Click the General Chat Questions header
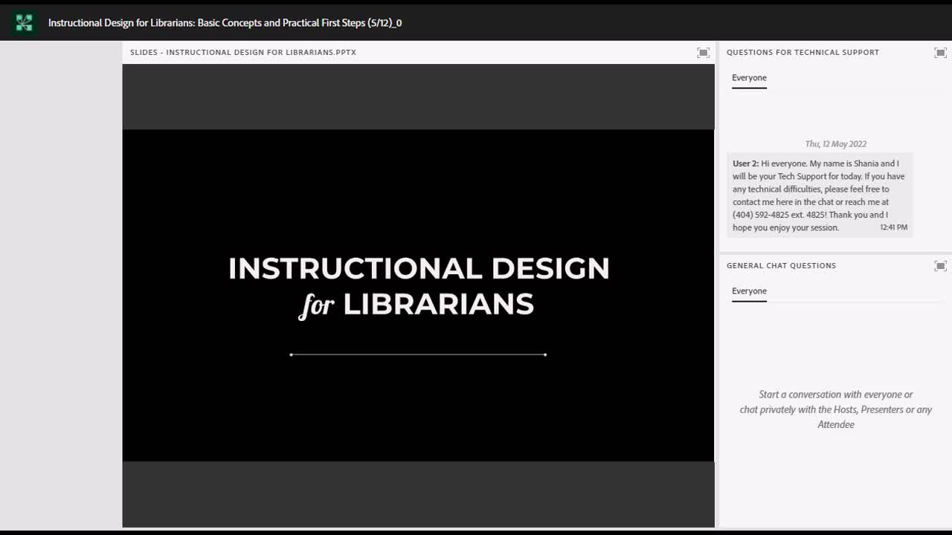The width and height of the screenshot is (952, 535). [781, 265]
